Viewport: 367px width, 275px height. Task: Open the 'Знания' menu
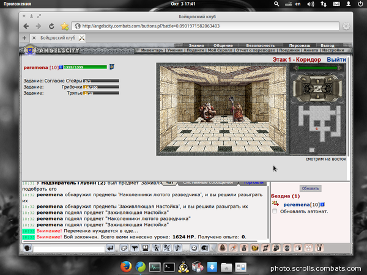coord(196,45)
